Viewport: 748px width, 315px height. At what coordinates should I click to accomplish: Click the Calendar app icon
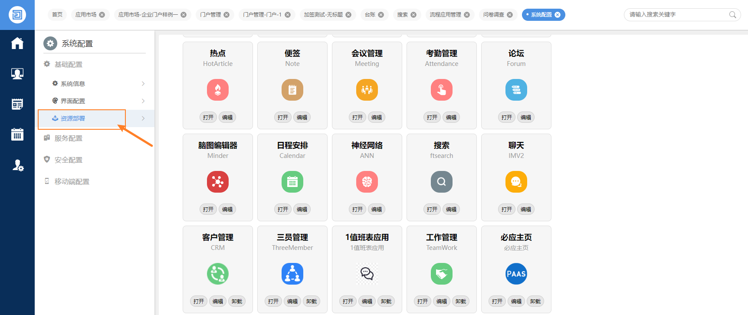tap(292, 182)
